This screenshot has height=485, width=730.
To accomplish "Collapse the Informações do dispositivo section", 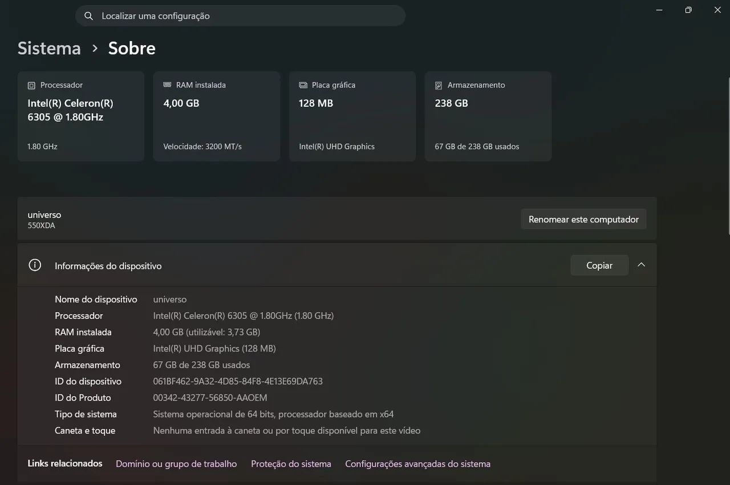I will click(x=642, y=265).
